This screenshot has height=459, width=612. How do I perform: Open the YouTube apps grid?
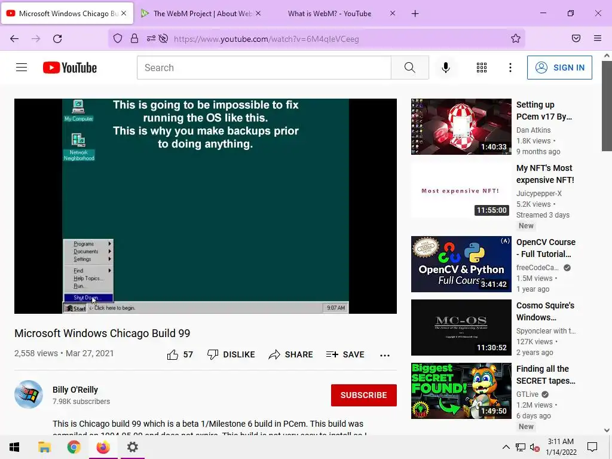(x=482, y=68)
